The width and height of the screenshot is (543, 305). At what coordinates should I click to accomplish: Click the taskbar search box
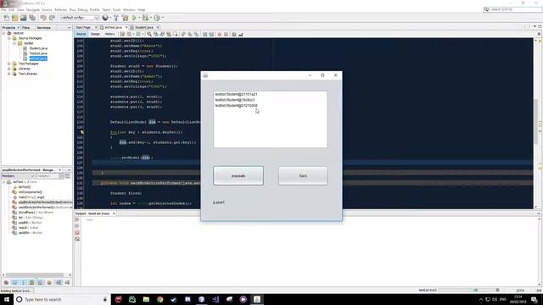[62, 299]
